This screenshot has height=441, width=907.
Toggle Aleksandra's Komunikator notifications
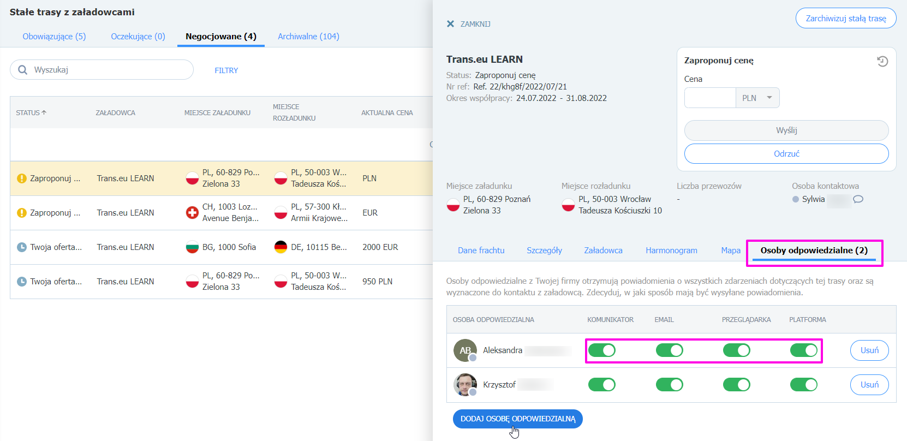602,350
